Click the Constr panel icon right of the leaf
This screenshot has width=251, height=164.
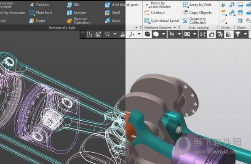[x=232, y=5]
